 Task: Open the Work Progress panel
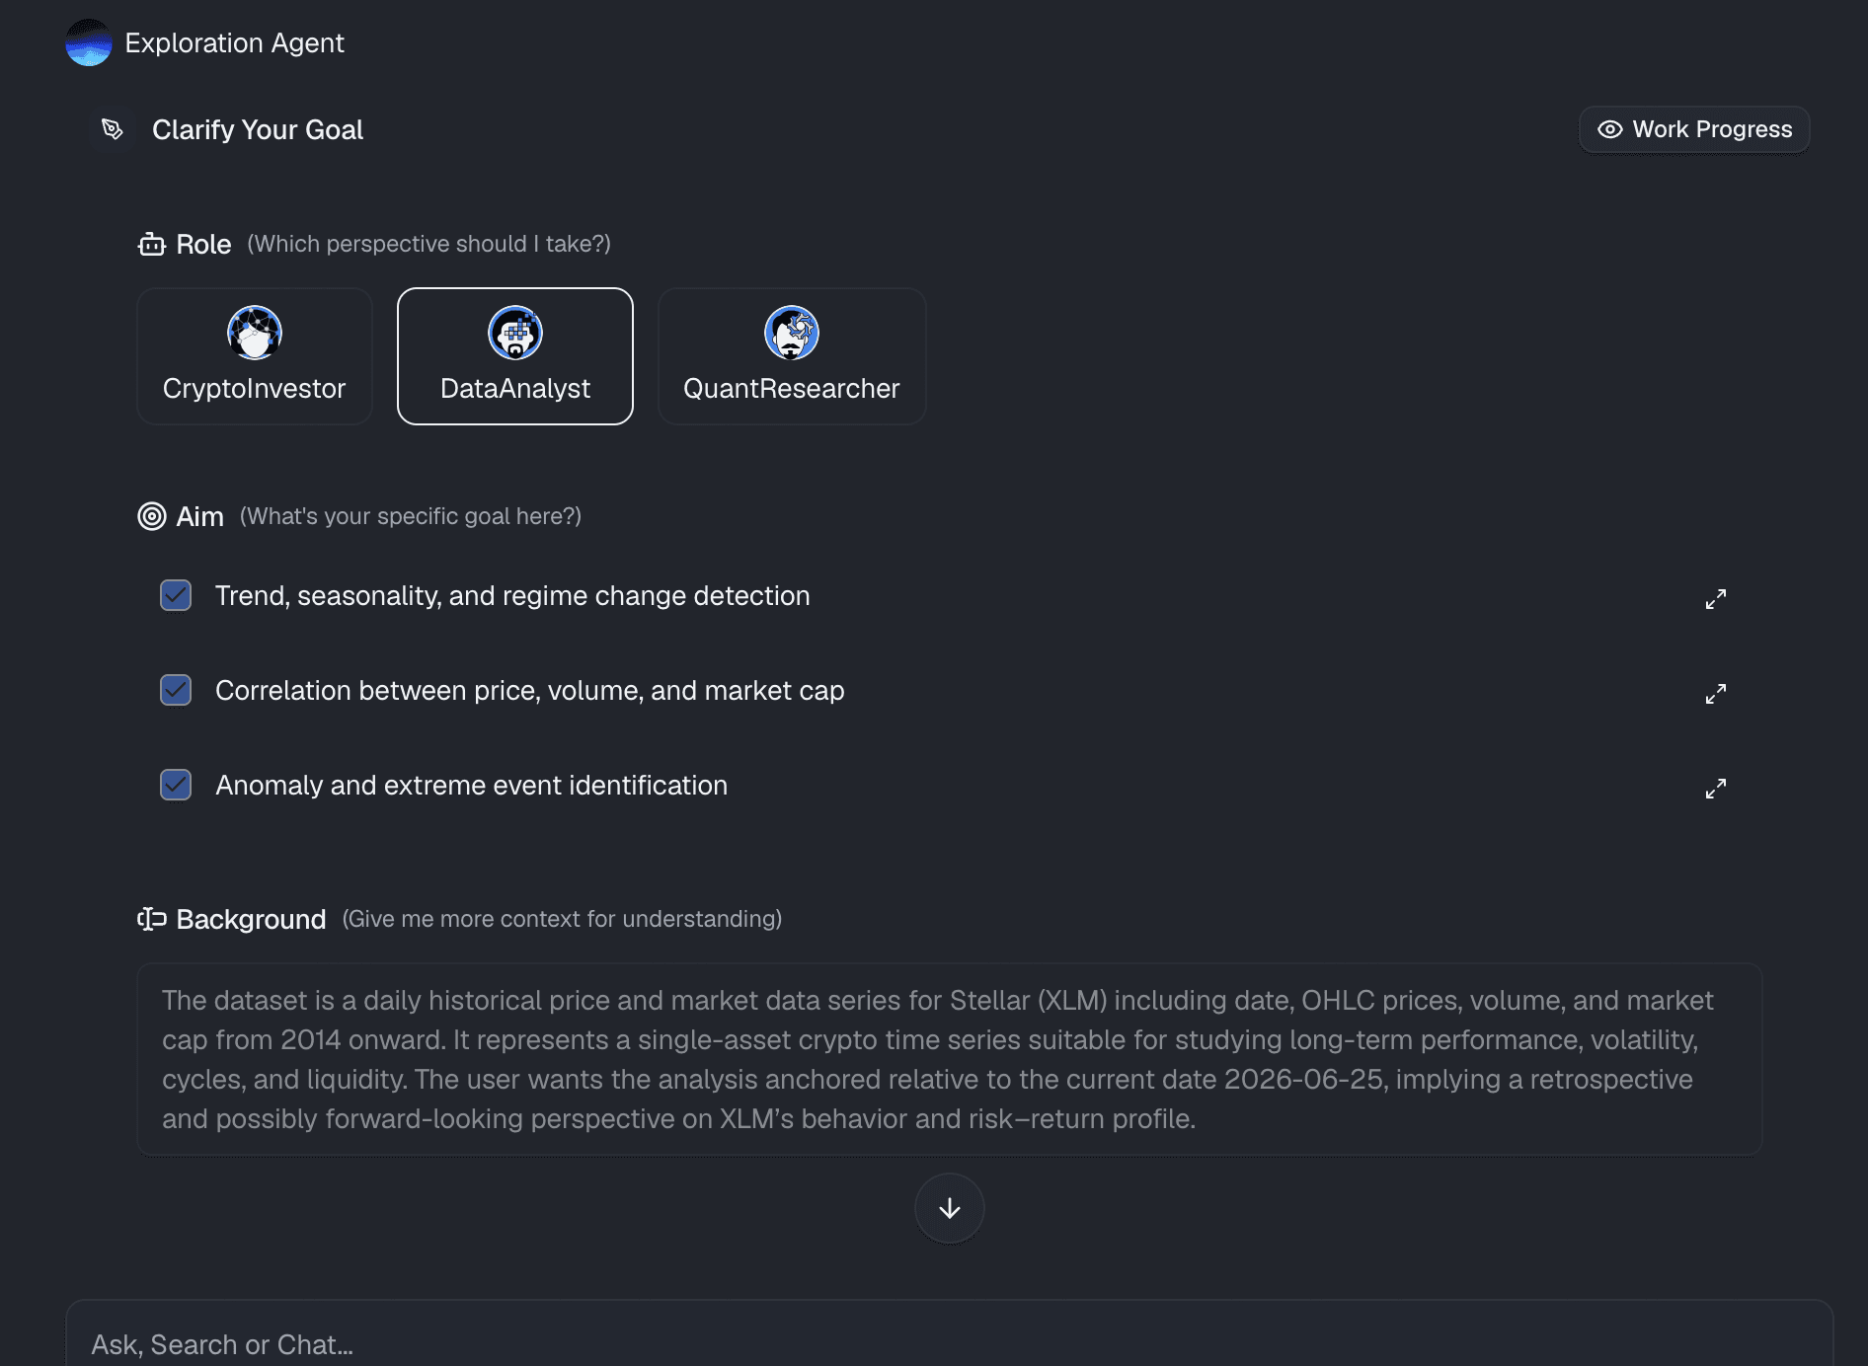click(x=1694, y=129)
